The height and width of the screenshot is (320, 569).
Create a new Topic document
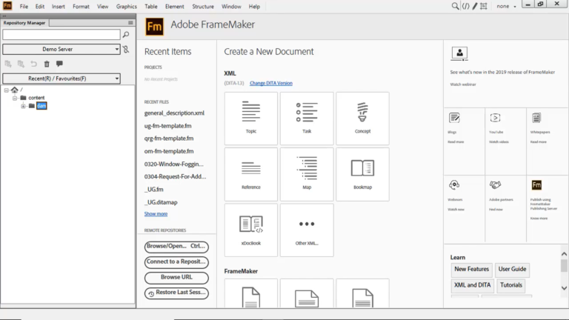click(250, 119)
